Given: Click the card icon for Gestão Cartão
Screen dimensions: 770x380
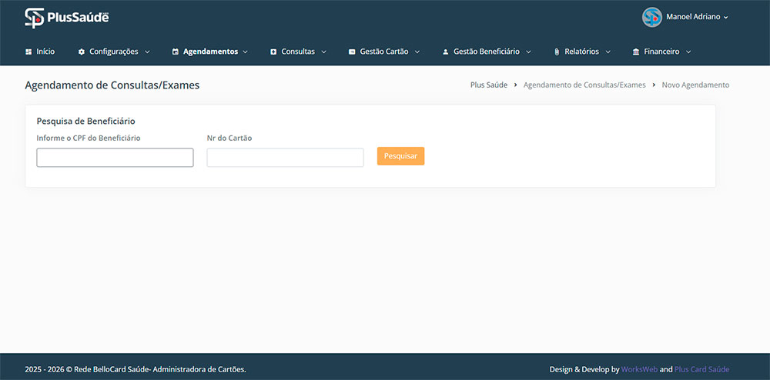Looking at the screenshot, I should tap(352, 52).
